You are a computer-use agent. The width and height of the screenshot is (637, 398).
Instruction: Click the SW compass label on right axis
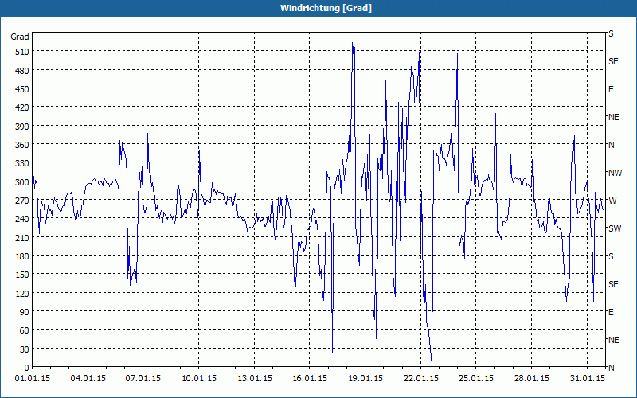pyautogui.click(x=615, y=228)
